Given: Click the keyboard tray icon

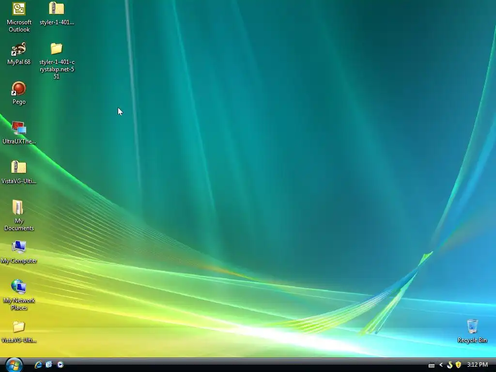Looking at the screenshot, I should coord(432,365).
